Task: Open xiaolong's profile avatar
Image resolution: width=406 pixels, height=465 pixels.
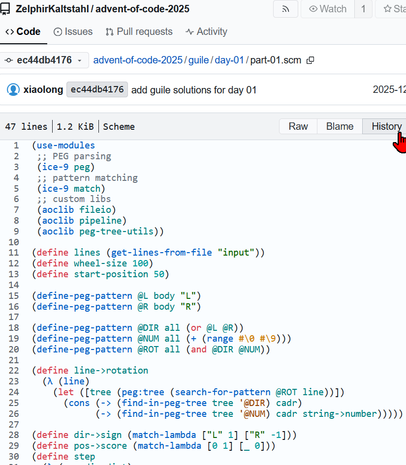Action: (12, 89)
